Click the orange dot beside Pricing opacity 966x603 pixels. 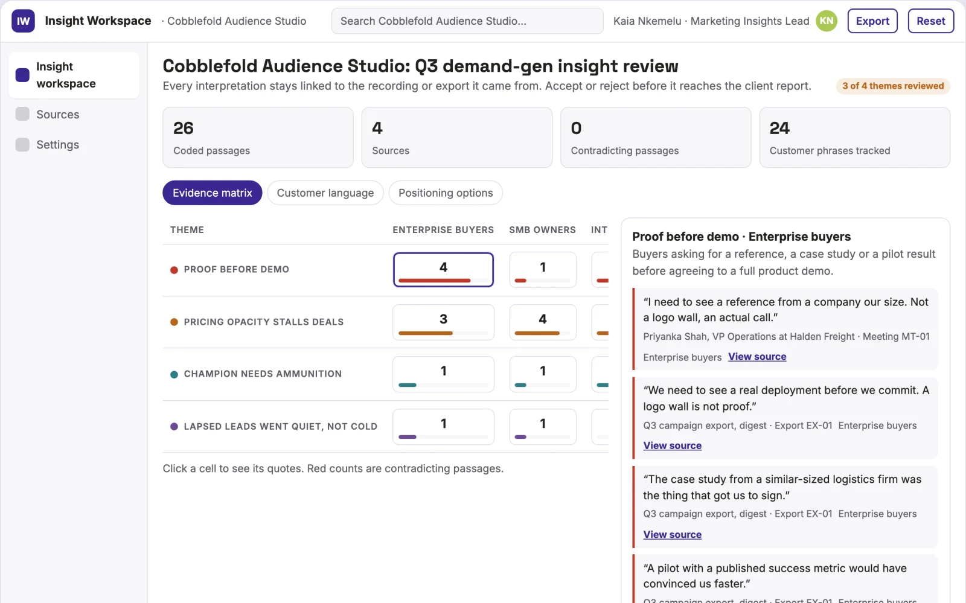(x=174, y=322)
